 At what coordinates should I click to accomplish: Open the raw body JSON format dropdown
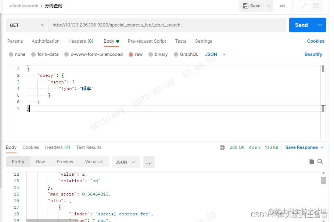[215, 54]
